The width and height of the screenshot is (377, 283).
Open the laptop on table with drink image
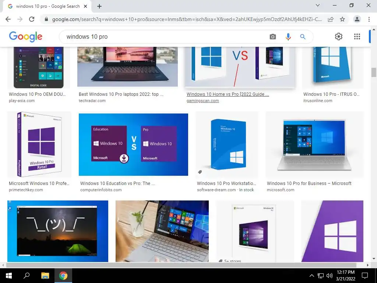[x=162, y=231]
